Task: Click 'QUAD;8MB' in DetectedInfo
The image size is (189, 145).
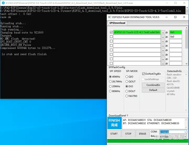Action: [173, 88]
